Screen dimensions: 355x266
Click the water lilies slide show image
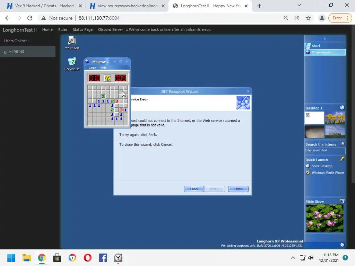[325, 219]
